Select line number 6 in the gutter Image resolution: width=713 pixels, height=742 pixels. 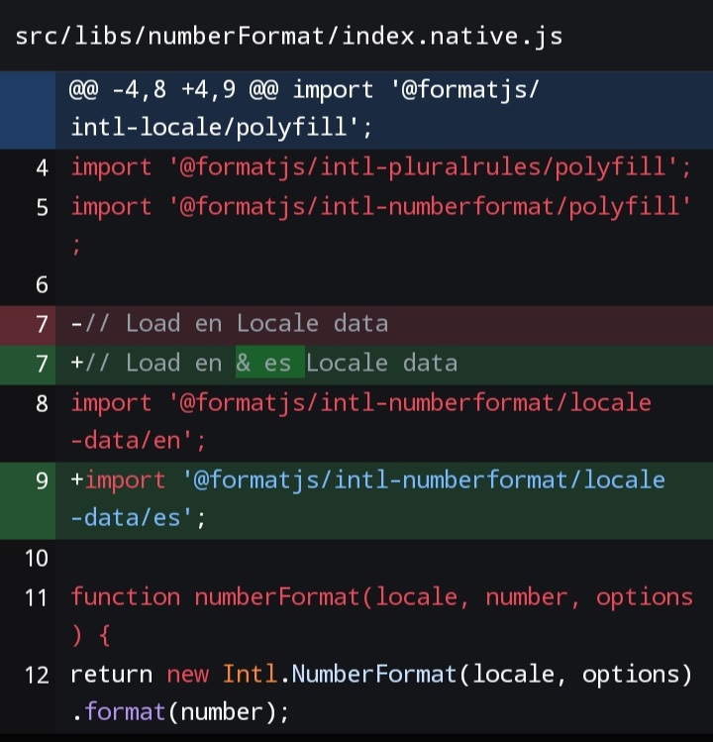43,285
